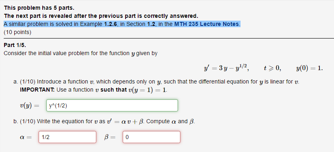Click the bold IMPORTANT: label

[37, 90]
